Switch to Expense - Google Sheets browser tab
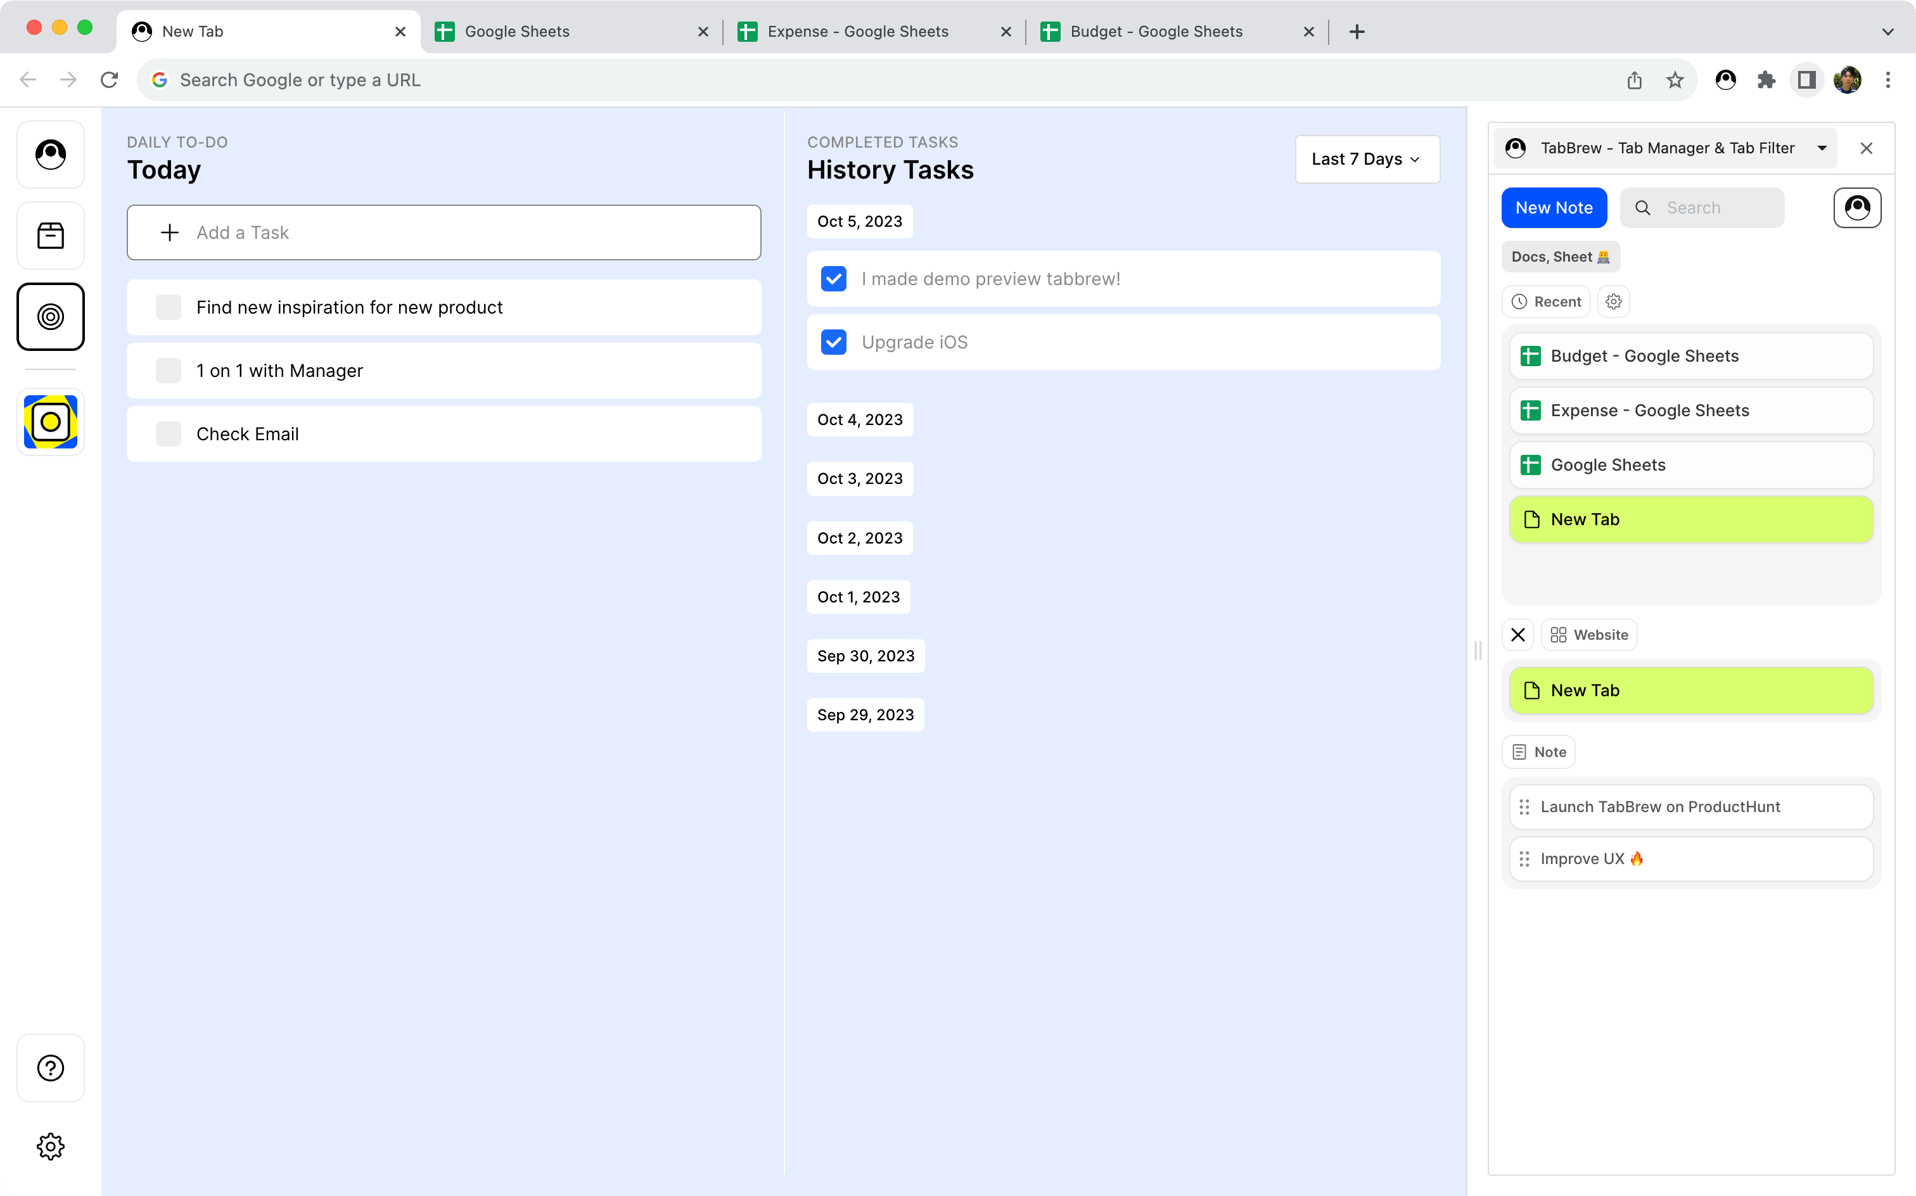The image size is (1916, 1196). pos(873,32)
